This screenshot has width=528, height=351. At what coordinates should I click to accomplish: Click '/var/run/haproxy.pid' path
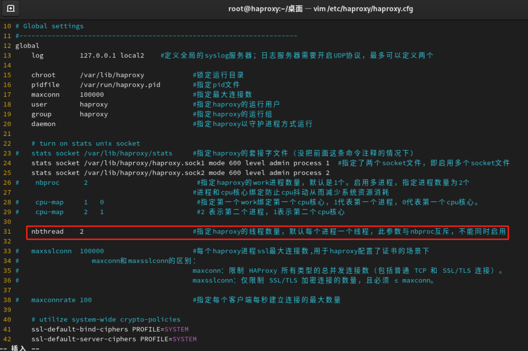pos(120,85)
